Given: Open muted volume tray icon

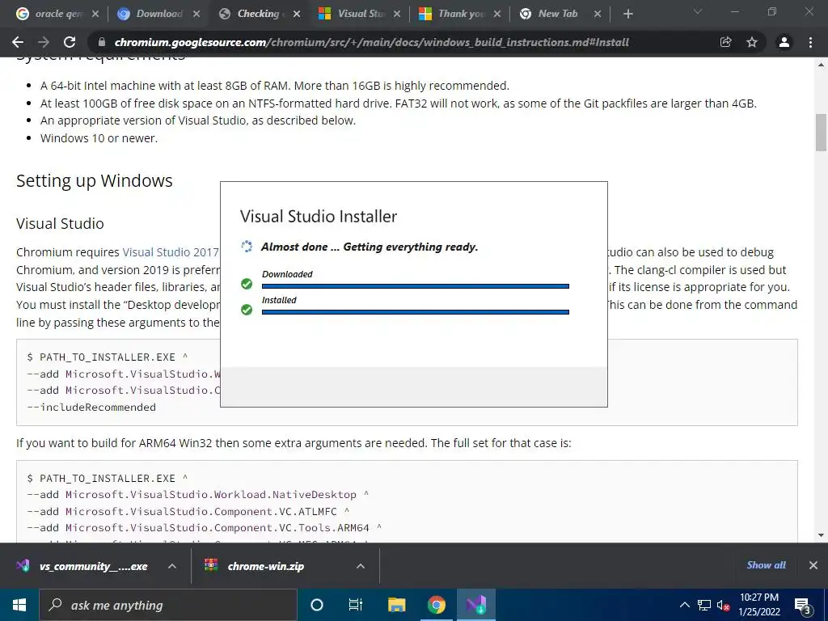Looking at the screenshot, I should click(x=724, y=605).
